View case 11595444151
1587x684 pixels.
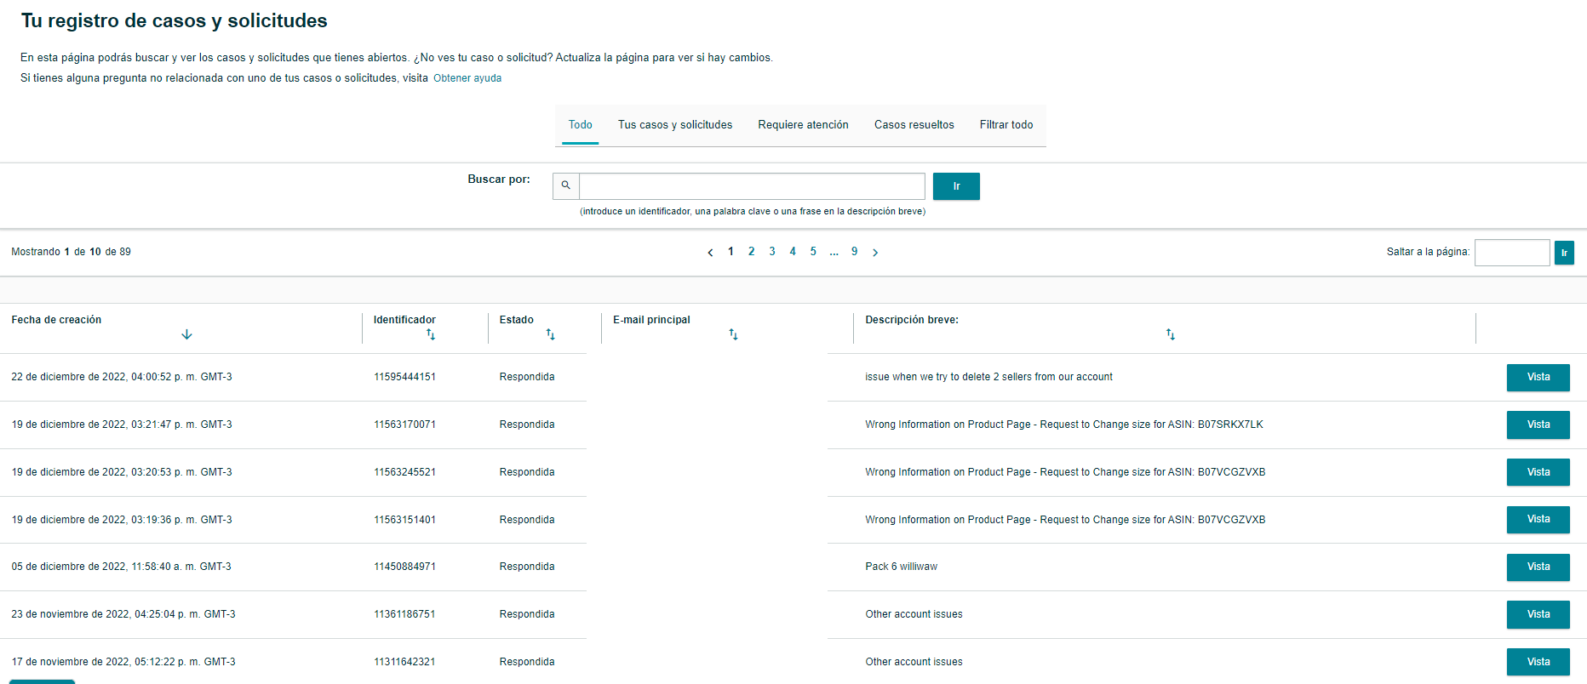[x=1538, y=378]
